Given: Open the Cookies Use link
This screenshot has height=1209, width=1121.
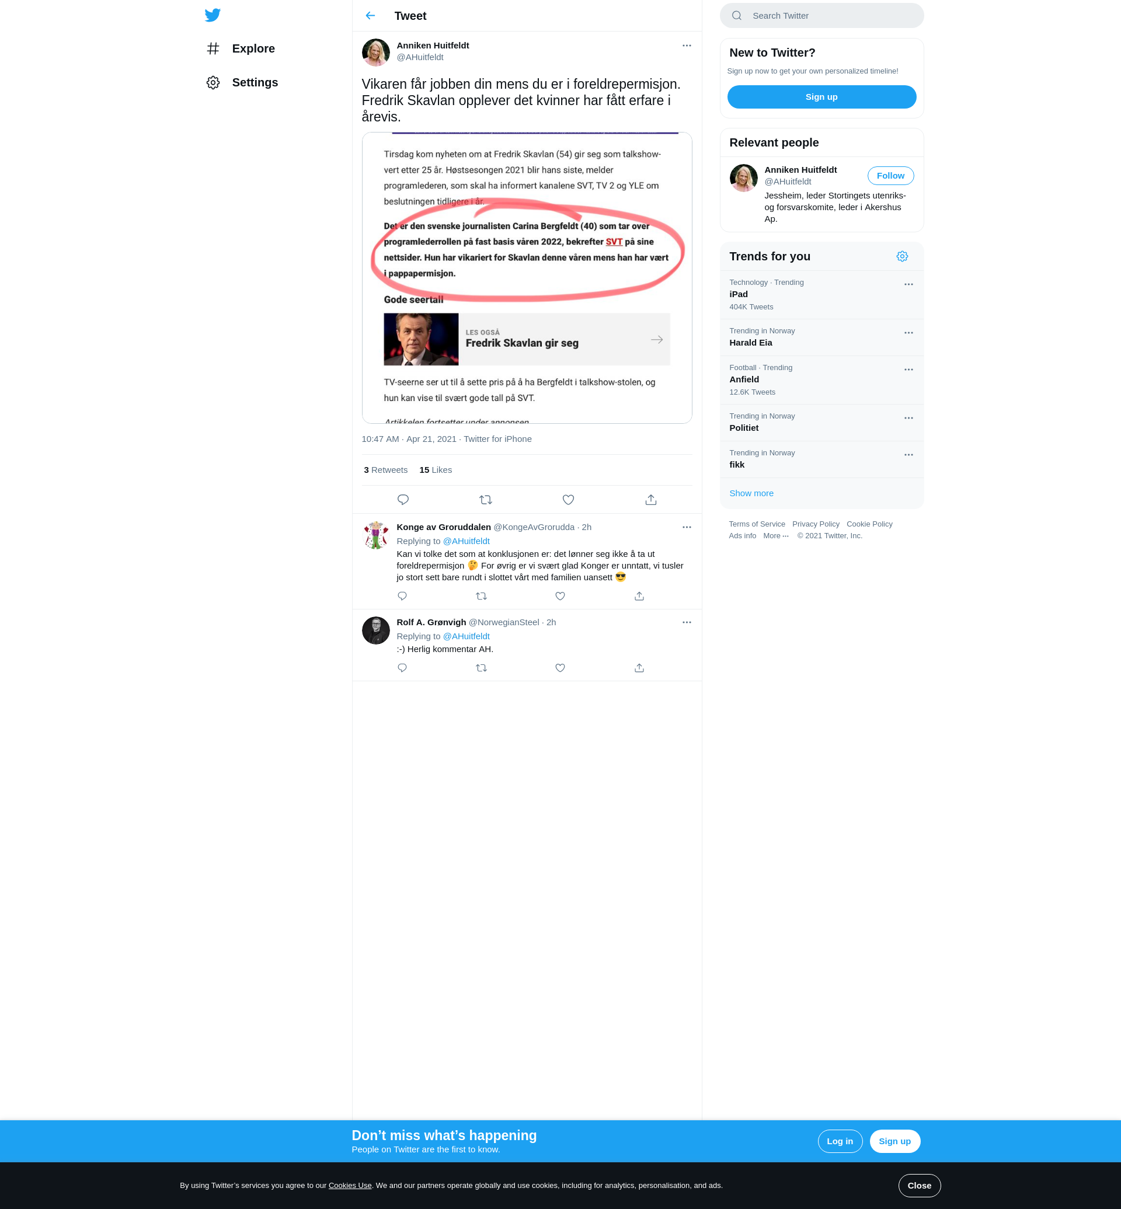Looking at the screenshot, I should (350, 1185).
